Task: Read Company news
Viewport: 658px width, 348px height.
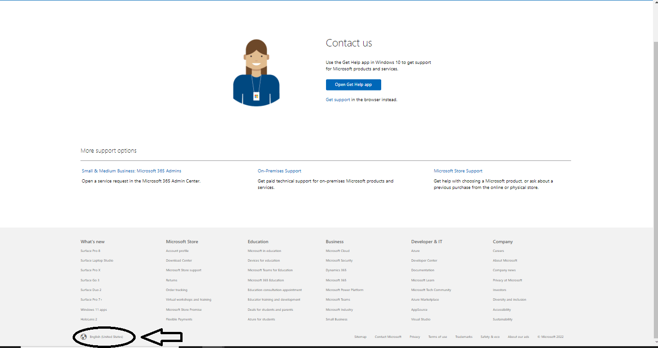Action: point(504,270)
